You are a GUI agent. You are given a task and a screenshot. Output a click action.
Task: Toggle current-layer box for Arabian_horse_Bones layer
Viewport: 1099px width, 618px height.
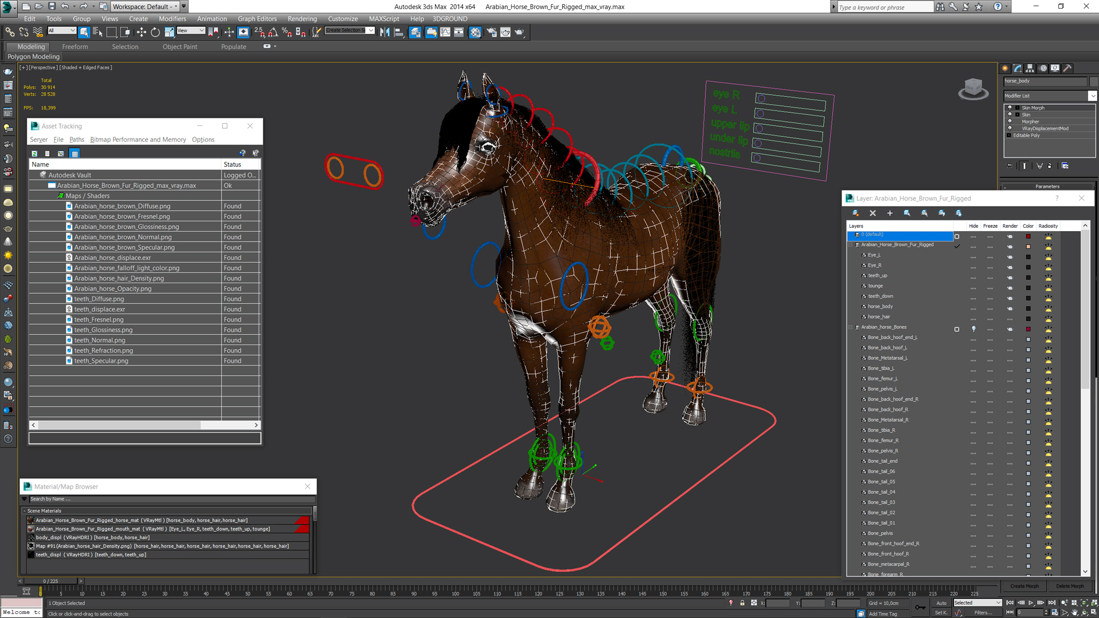(956, 329)
